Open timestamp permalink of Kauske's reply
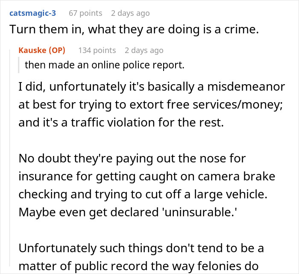 tap(144, 50)
